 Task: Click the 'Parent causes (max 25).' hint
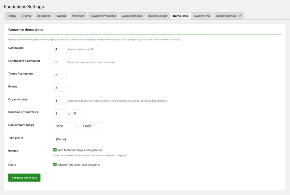(81, 49)
